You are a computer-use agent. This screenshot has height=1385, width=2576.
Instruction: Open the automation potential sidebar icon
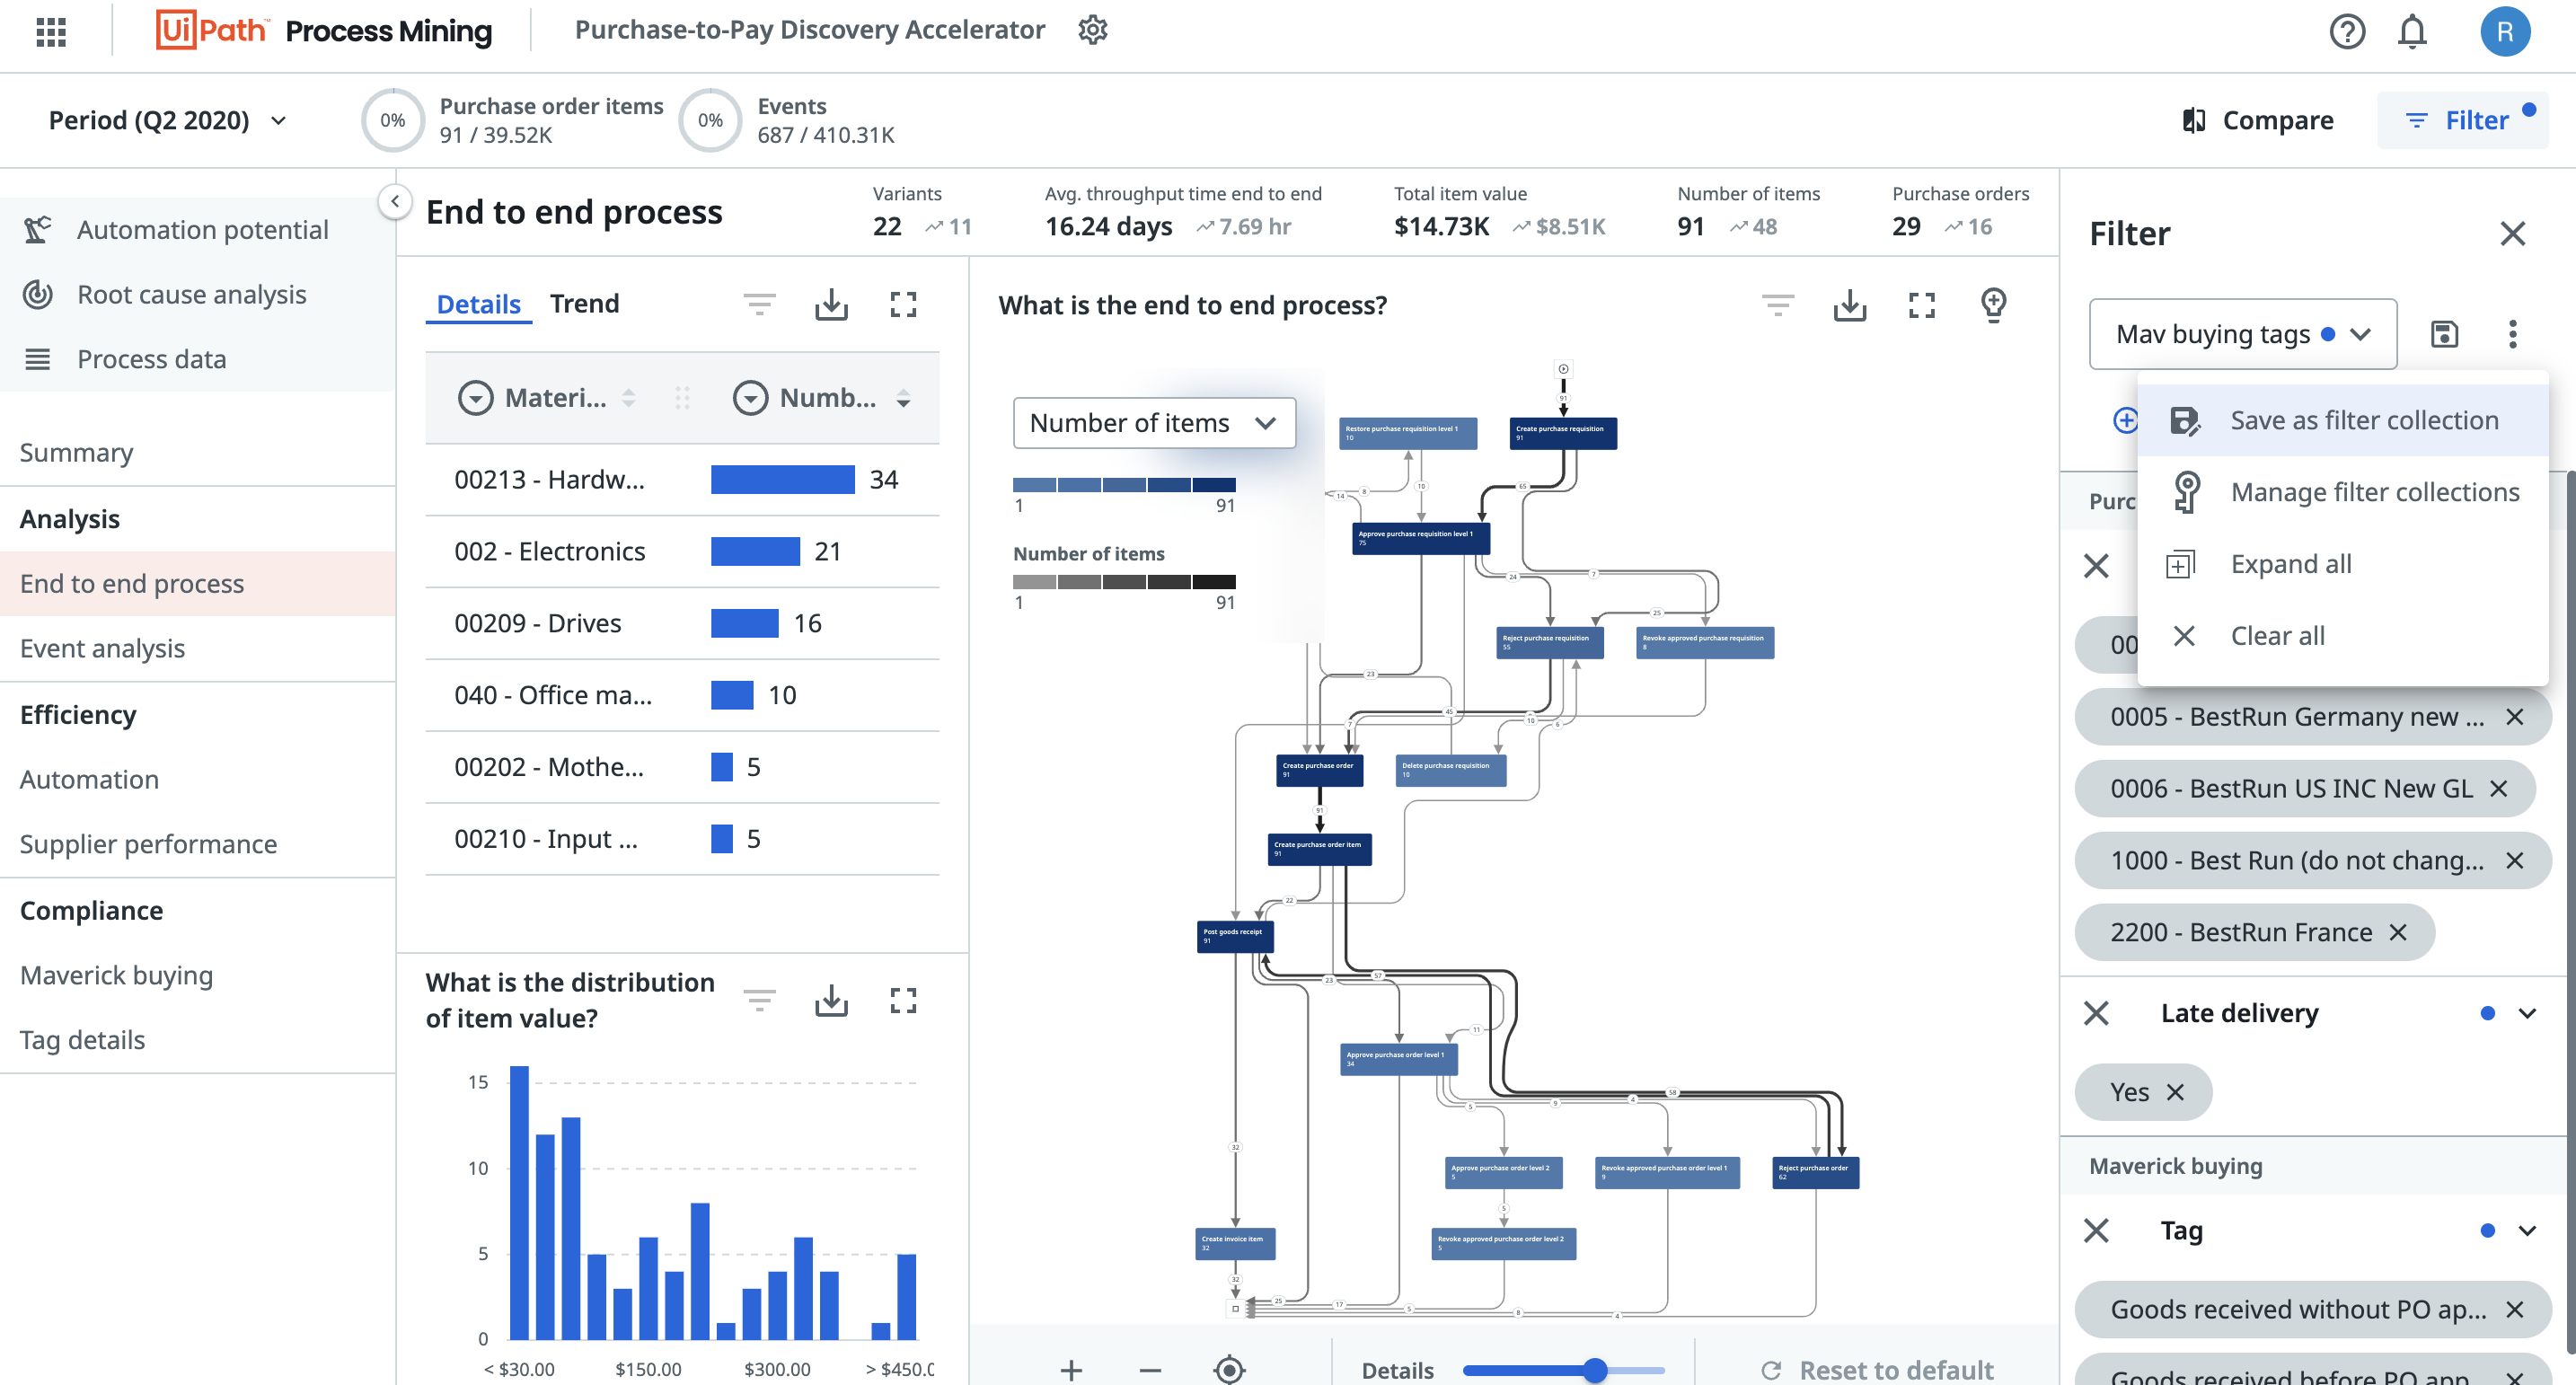36,227
